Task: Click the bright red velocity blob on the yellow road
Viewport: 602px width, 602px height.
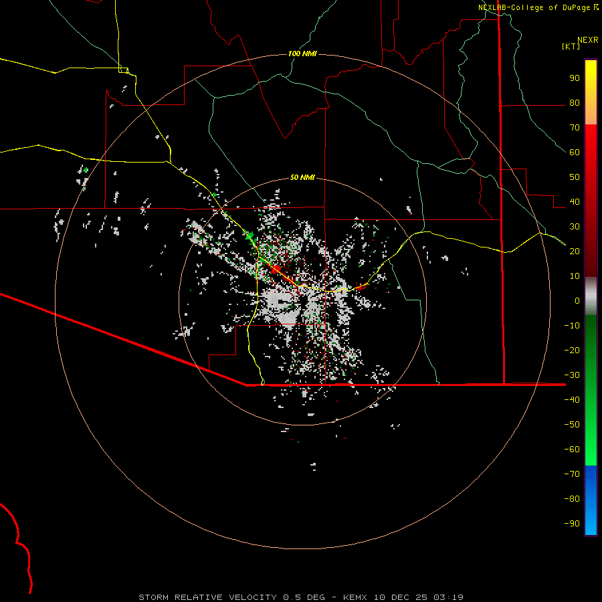Action: point(276,270)
